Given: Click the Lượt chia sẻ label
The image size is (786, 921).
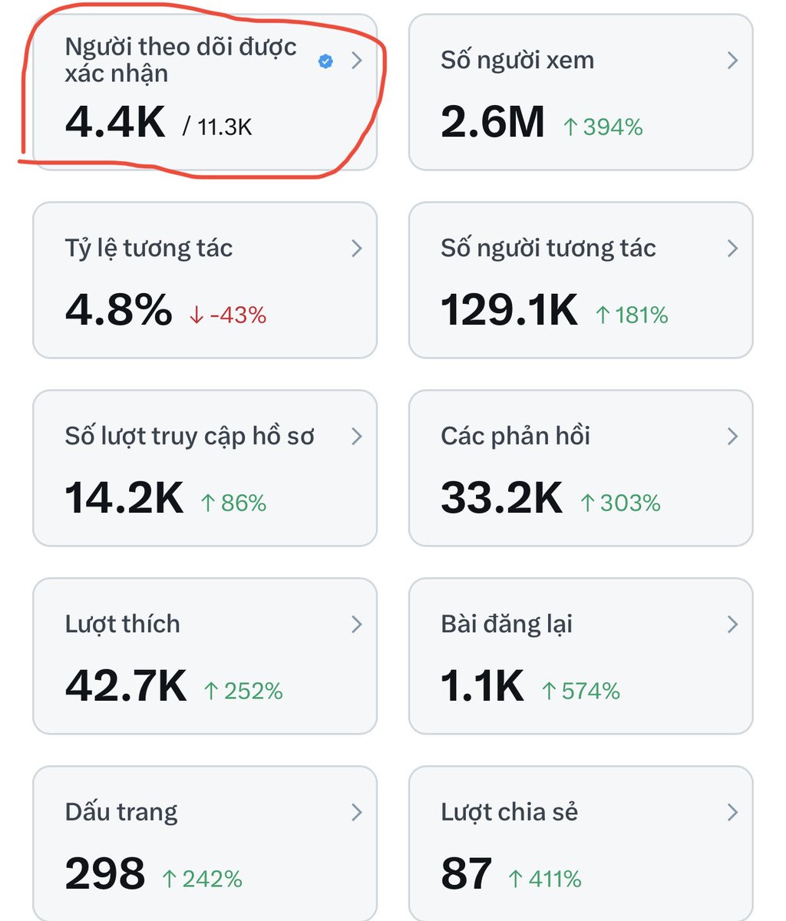Looking at the screenshot, I should click(510, 812).
